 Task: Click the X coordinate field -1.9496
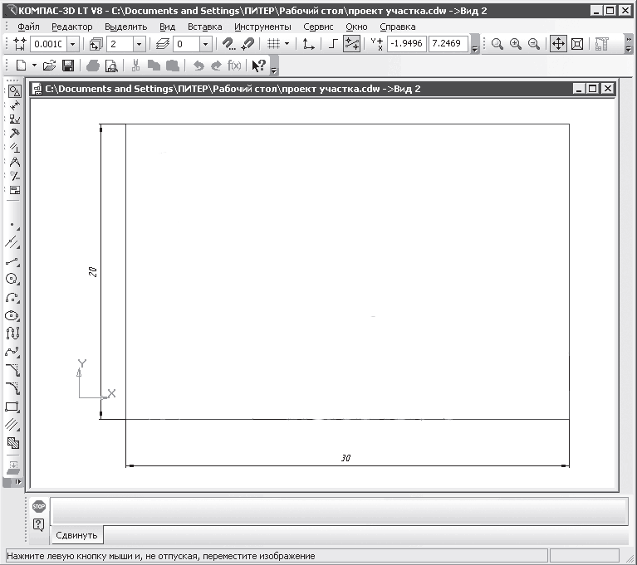406,44
